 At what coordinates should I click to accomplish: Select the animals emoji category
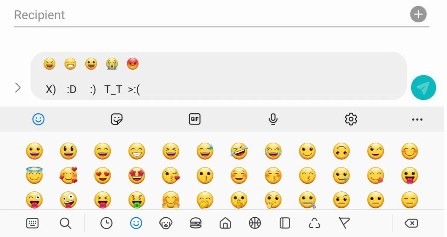[165, 223]
